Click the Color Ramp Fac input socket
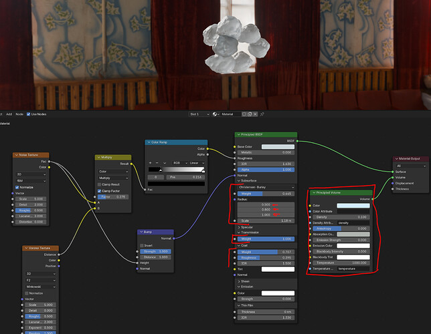Screen dimensions: 431x334 (145, 190)
